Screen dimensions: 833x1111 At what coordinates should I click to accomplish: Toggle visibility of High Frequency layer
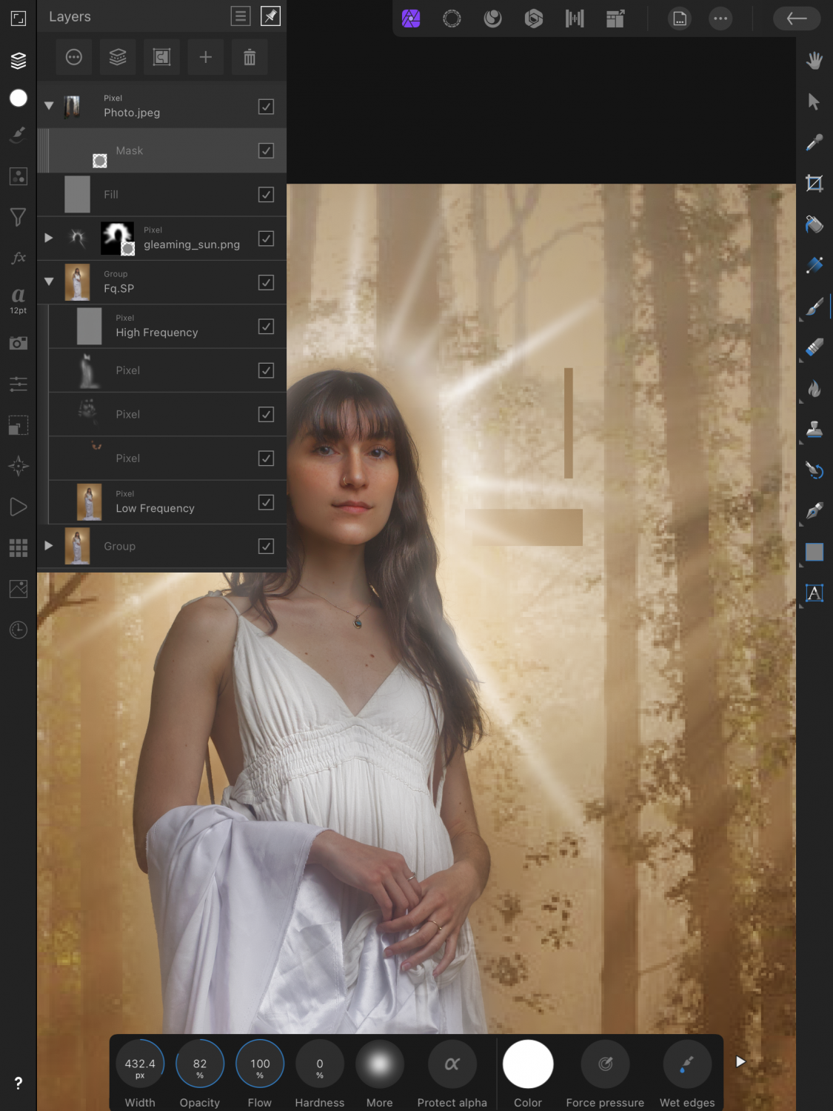pos(267,326)
